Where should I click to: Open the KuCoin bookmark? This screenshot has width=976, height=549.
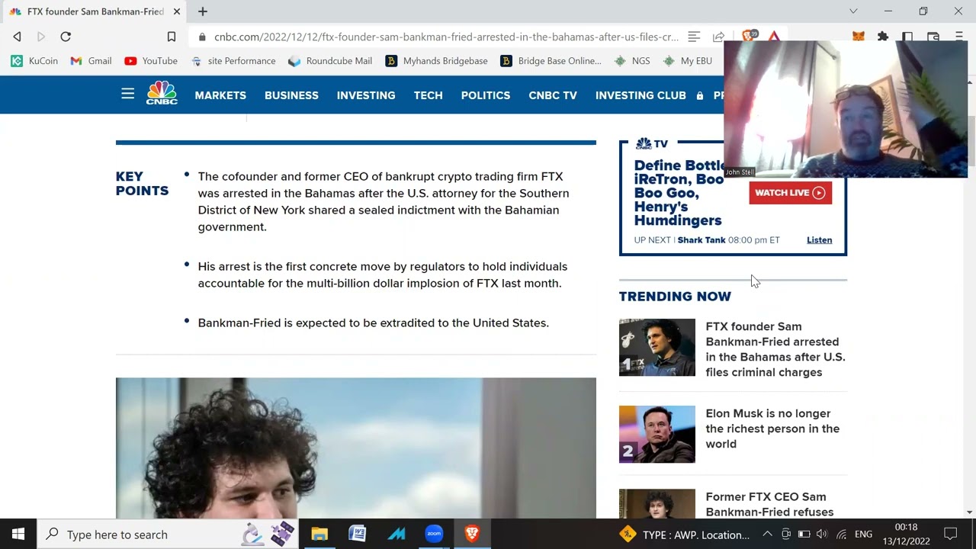(34, 61)
